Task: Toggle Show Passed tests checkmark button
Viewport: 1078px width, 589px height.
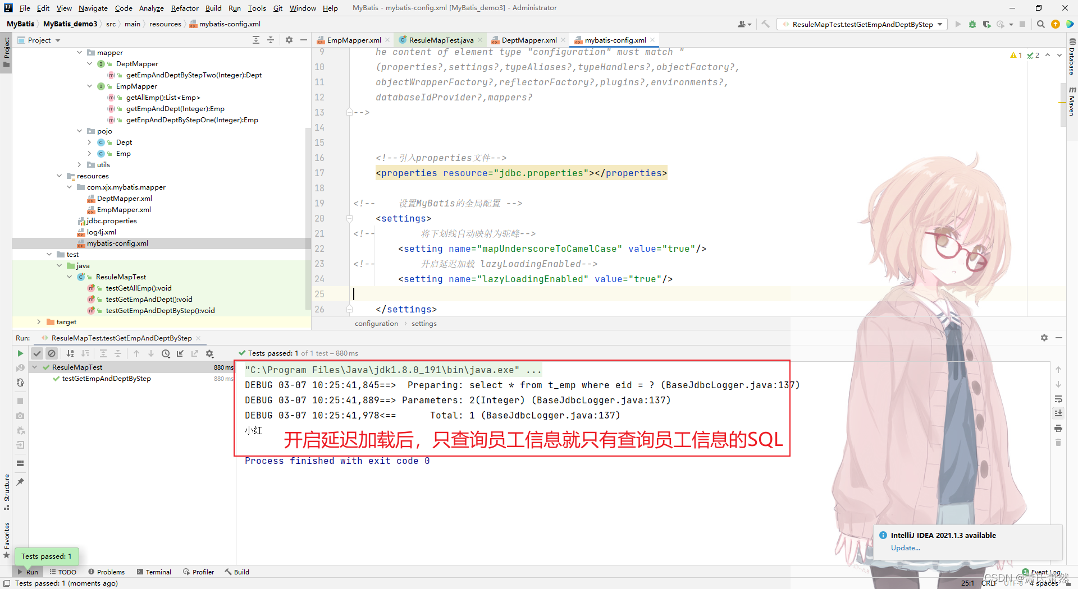Action: (x=37, y=353)
